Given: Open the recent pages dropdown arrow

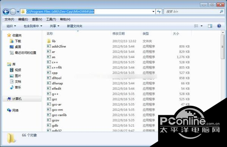Looking at the screenshot, I should click(18, 12).
